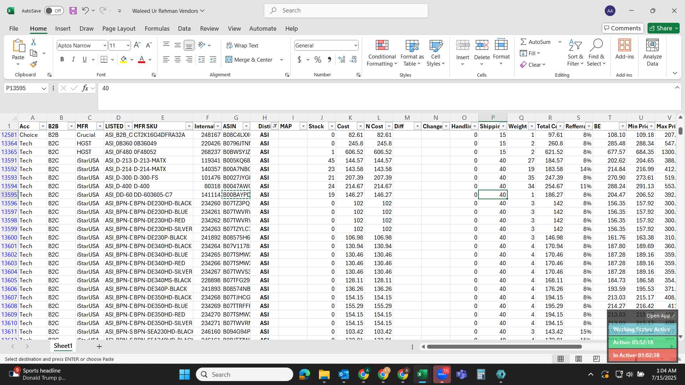Open font size dropdown
The width and height of the screenshot is (685, 385).
tap(128, 45)
